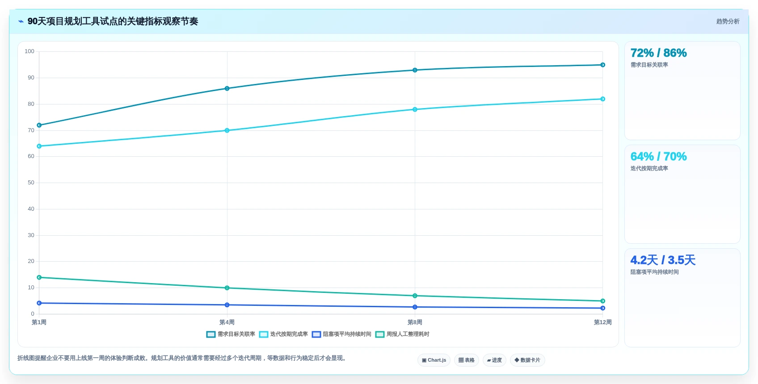Select 迭代按期完成率 data point at 第8周
Viewport: 758px width, 384px height.
pyautogui.click(x=415, y=109)
